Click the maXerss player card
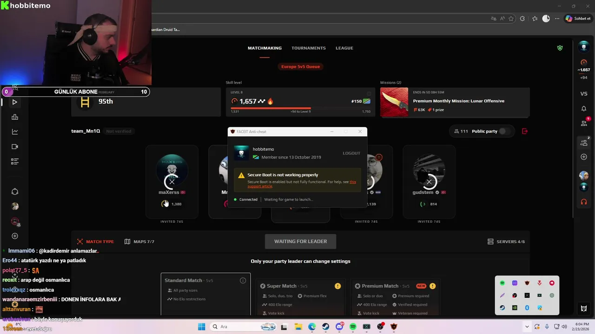 point(172,182)
